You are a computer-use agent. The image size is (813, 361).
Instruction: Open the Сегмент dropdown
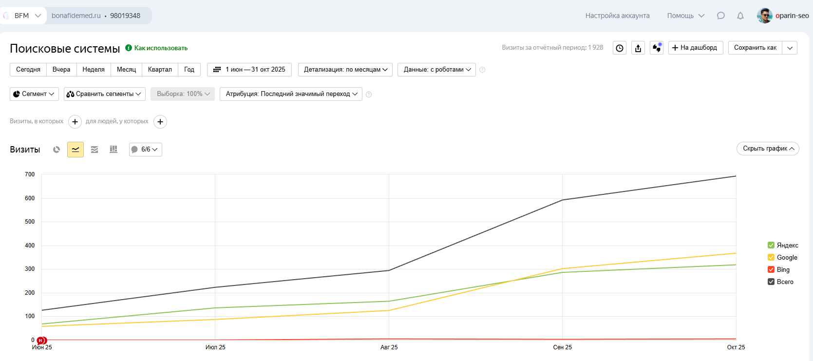pyautogui.click(x=34, y=94)
